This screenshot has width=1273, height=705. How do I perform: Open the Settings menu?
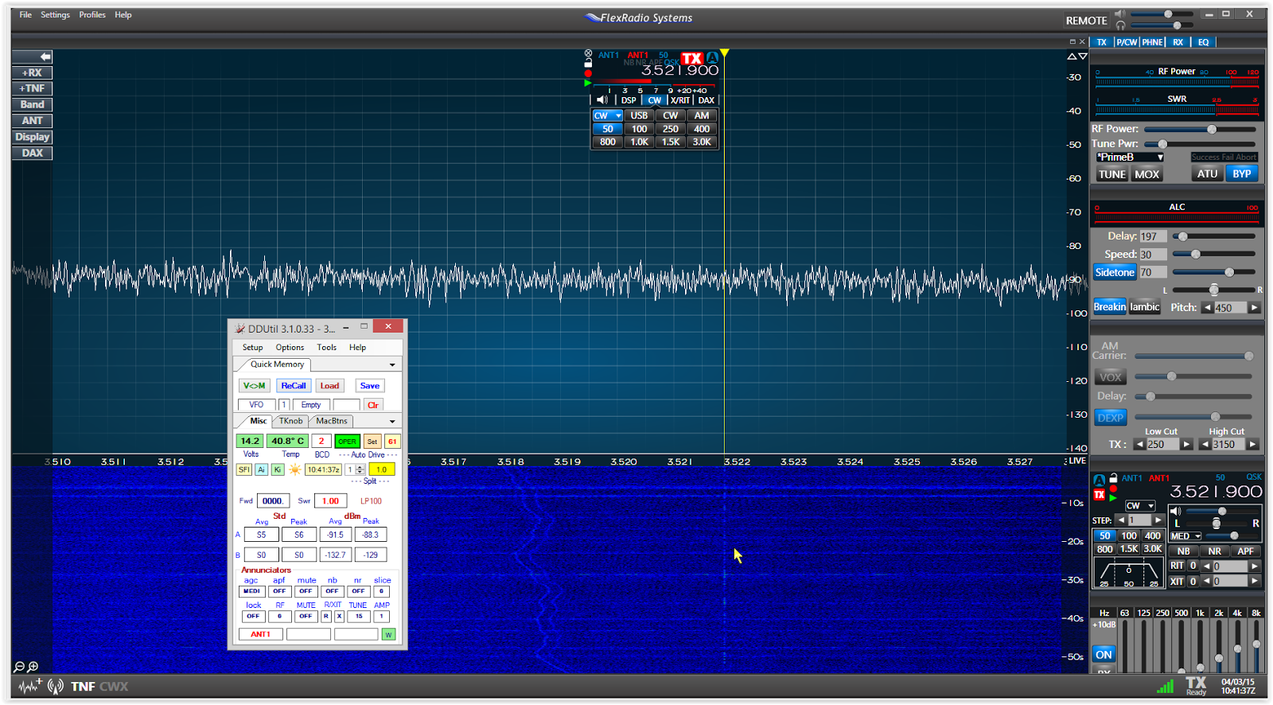[55, 15]
